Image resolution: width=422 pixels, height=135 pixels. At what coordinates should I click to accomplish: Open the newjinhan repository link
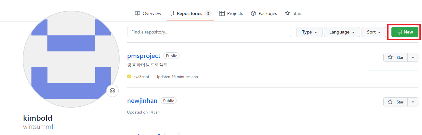pos(142,101)
